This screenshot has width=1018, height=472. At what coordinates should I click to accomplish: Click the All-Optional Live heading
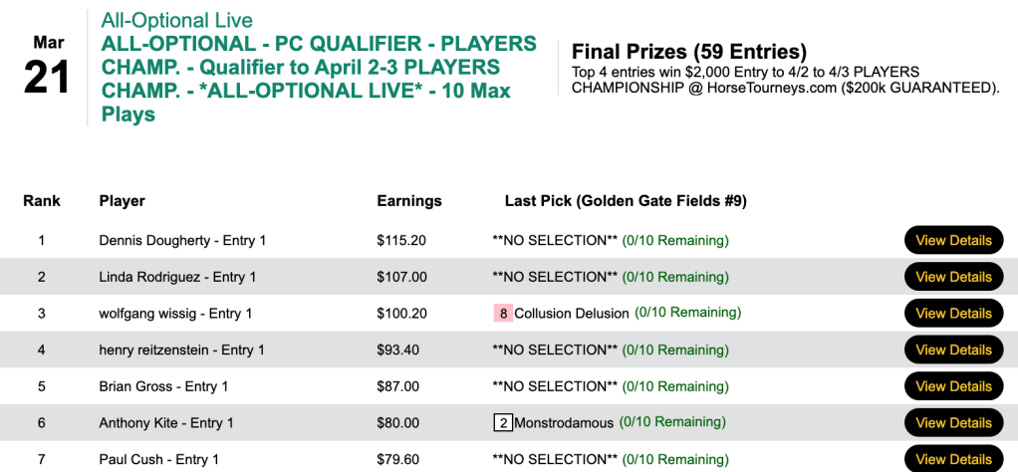(x=177, y=20)
